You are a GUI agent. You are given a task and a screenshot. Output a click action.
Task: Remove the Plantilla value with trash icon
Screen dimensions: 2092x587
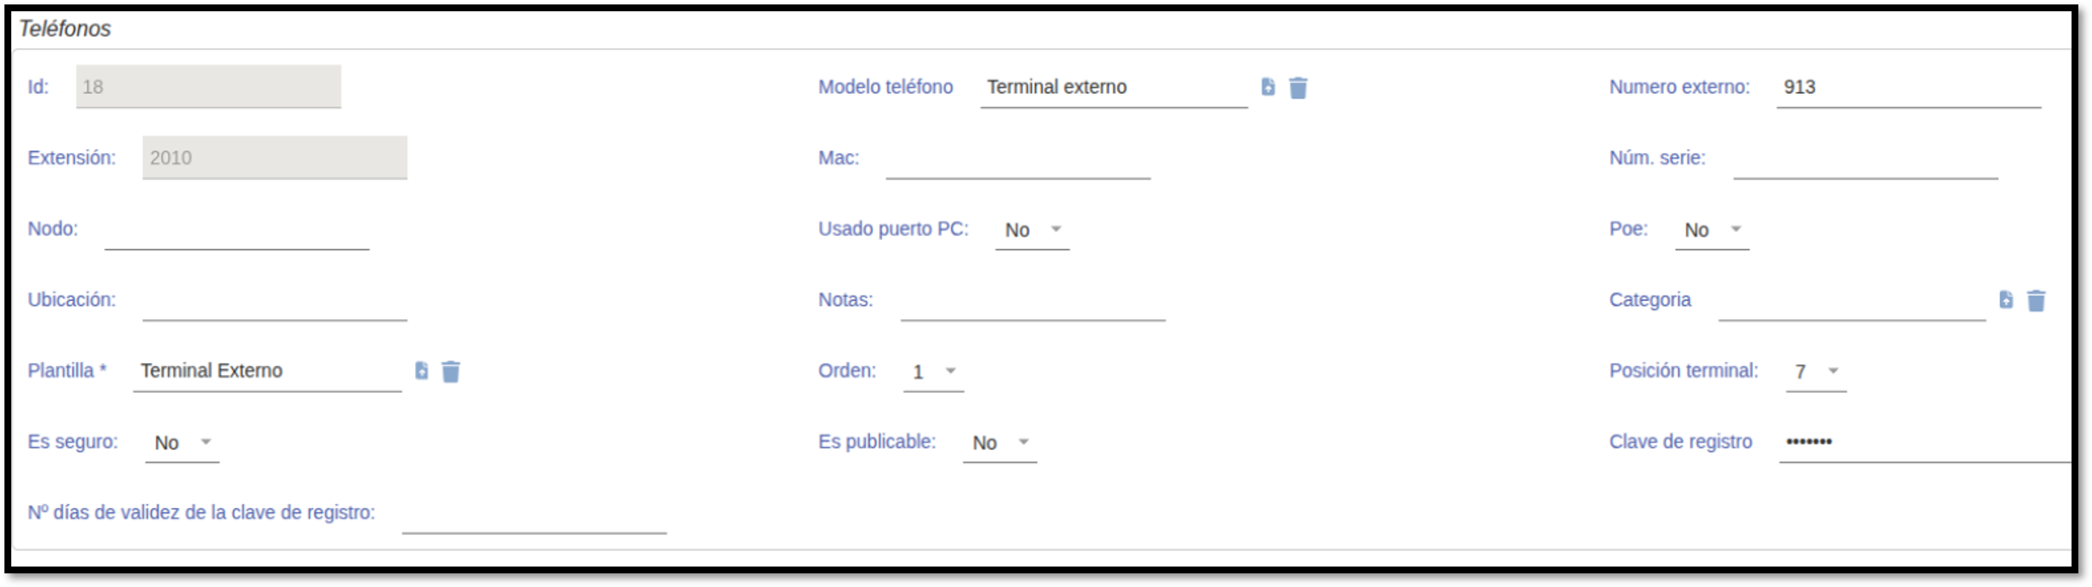coord(451,372)
